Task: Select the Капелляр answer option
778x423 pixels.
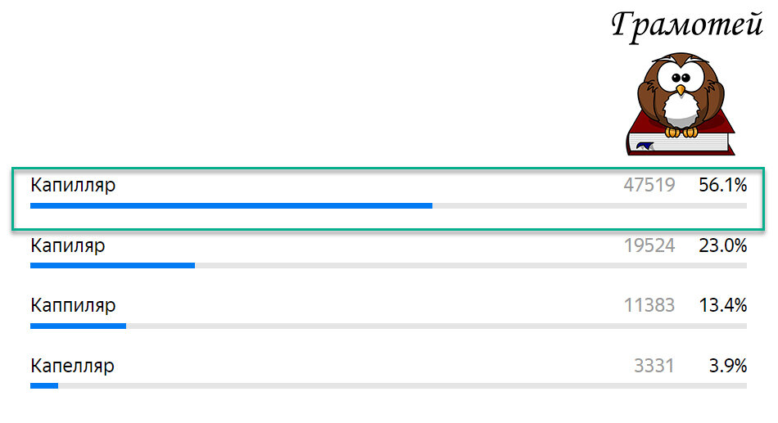Action: [x=72, y=366]
